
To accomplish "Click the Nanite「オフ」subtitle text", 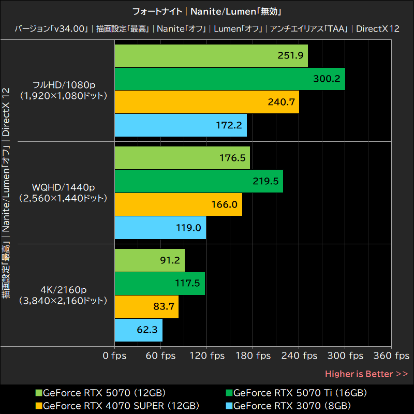I will [182, 28].
